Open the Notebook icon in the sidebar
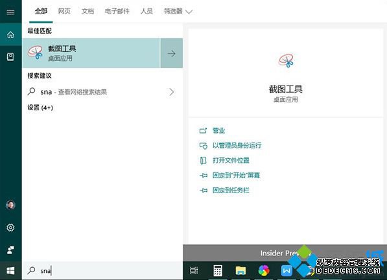 point(10,57)
